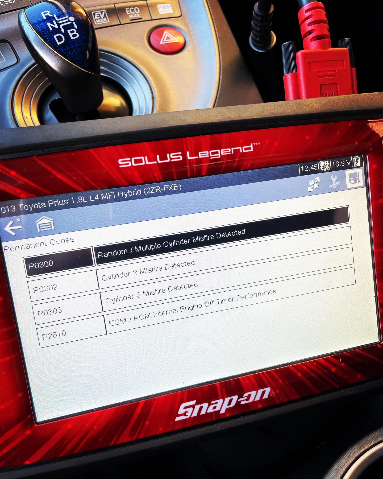The width and height of the screenshot is (383, 479).
Task: Select the P0300 code cell
Action: click(x=59, y=262)
